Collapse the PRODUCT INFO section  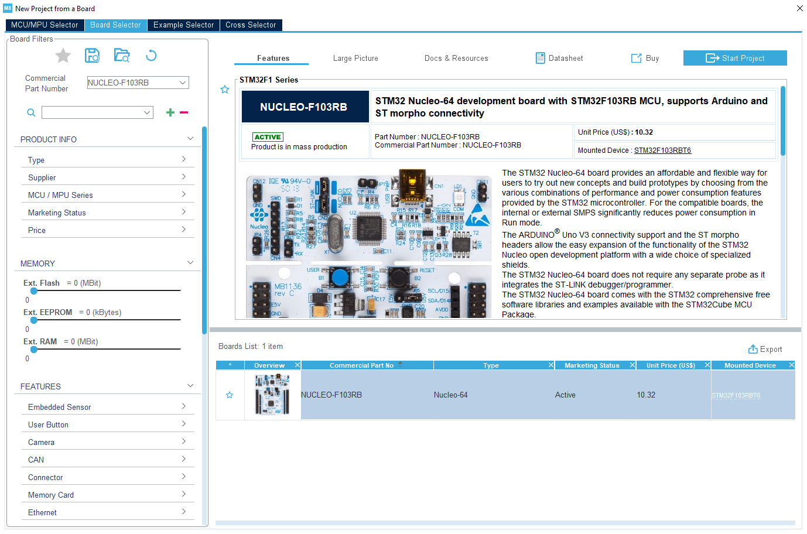[x=190, y=139]
